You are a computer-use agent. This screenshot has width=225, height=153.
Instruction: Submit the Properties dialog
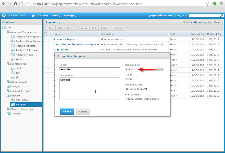(67, 112)
